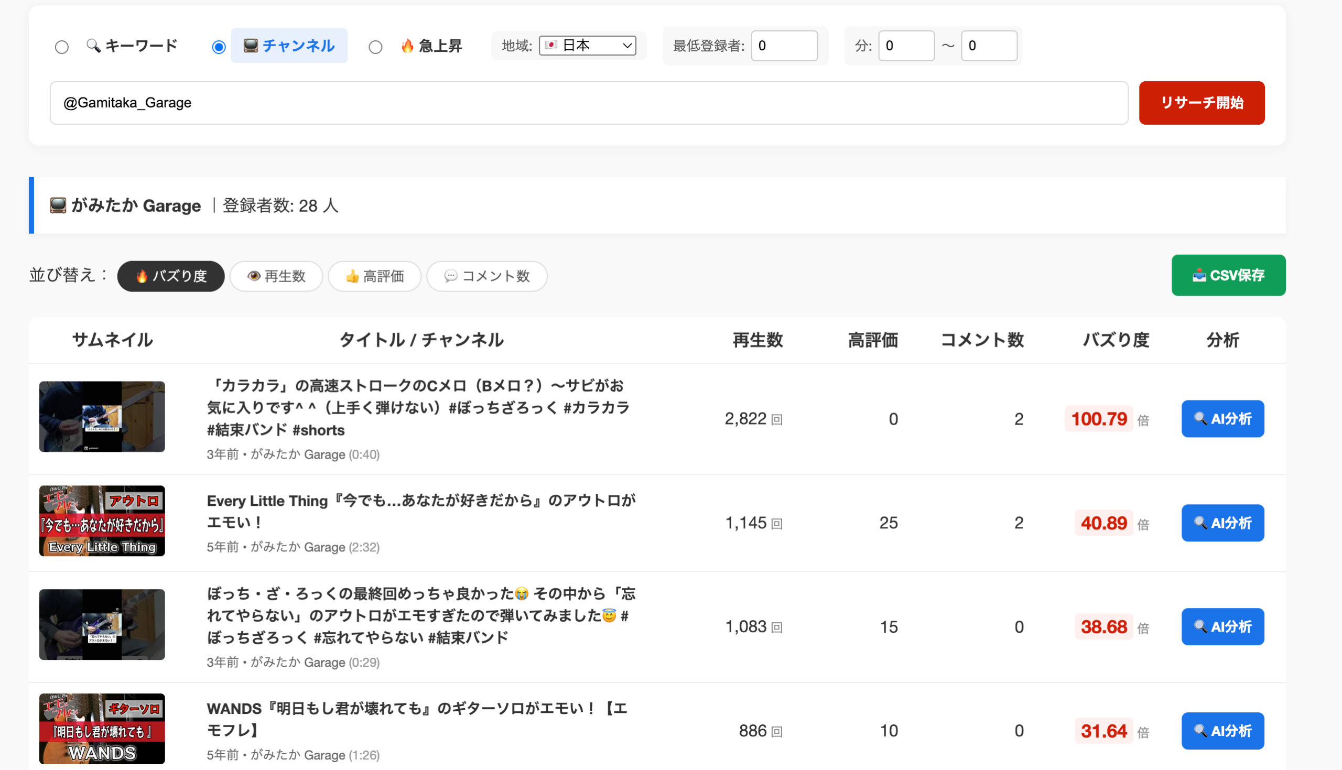Click AI分析 for the WANDS video
The width and height of the screenshot is (1342, 770).
click(x=1222, y=731)
